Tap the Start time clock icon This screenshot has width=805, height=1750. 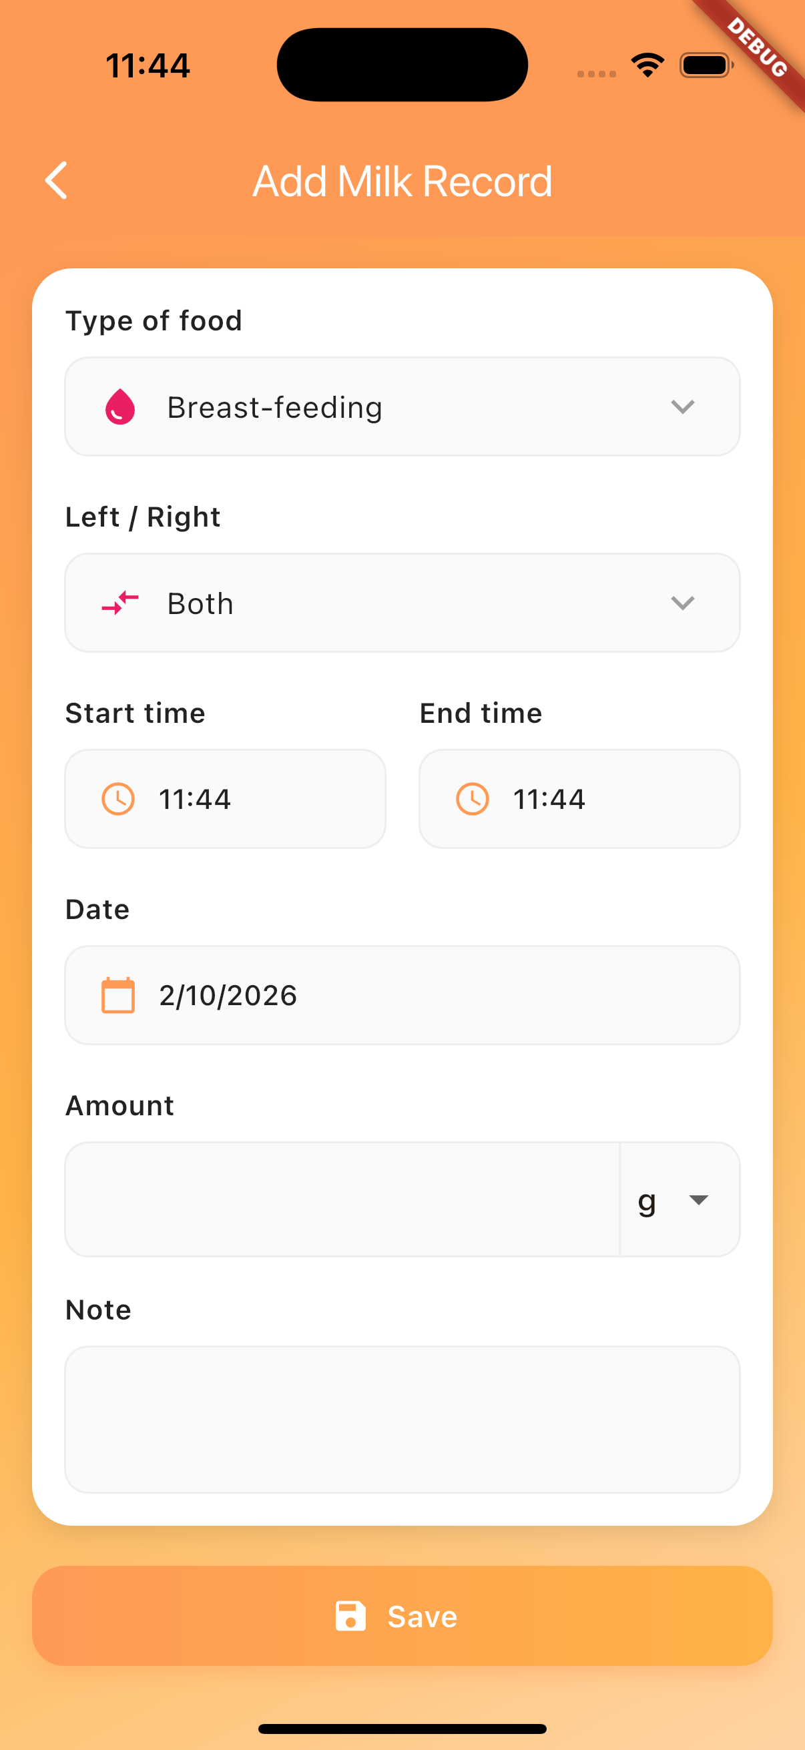click(x=118, y=799)
